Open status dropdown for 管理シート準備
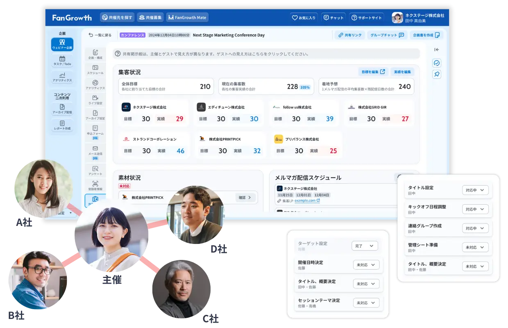This screenshot has height=328, width=508. click(x=475, y=247)
